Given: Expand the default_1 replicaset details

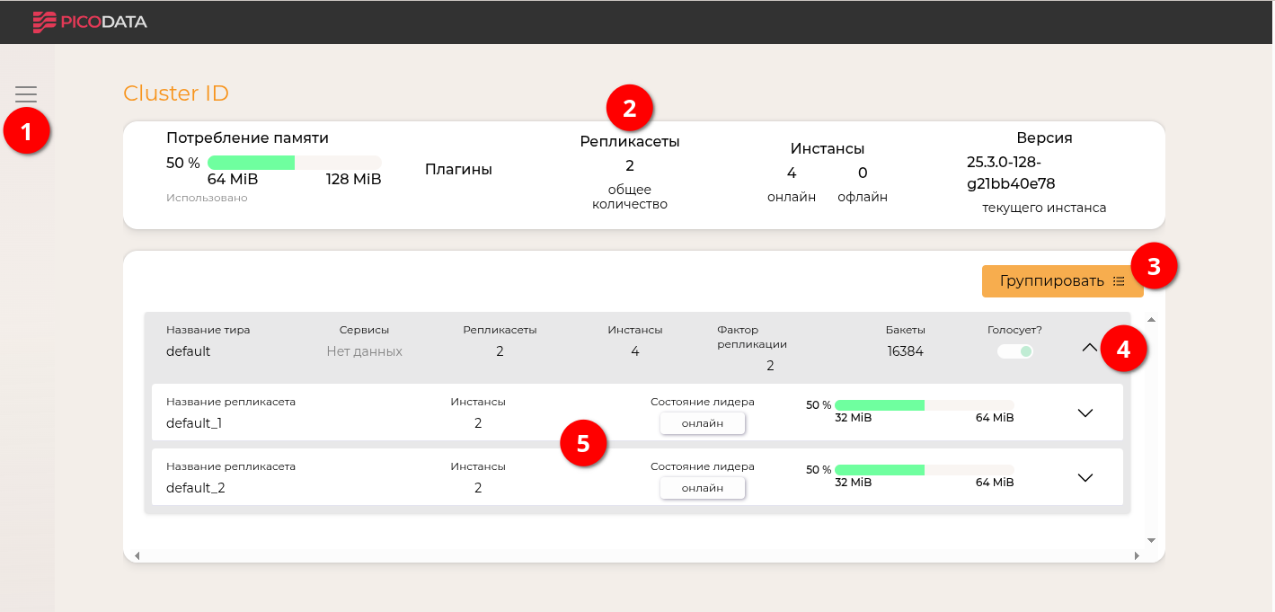Looking at the screenshot, I should [x=1085, y=412].
